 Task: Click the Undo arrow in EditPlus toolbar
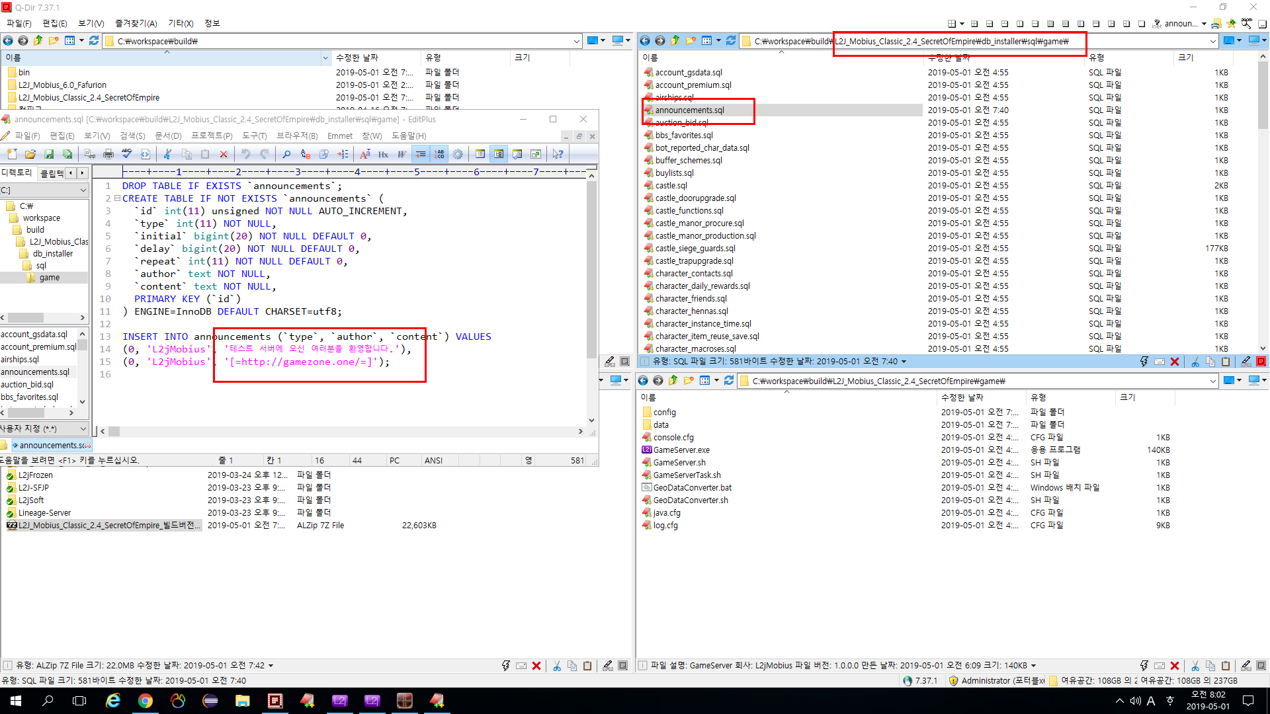pyautogui.click(x=246, y=154)
